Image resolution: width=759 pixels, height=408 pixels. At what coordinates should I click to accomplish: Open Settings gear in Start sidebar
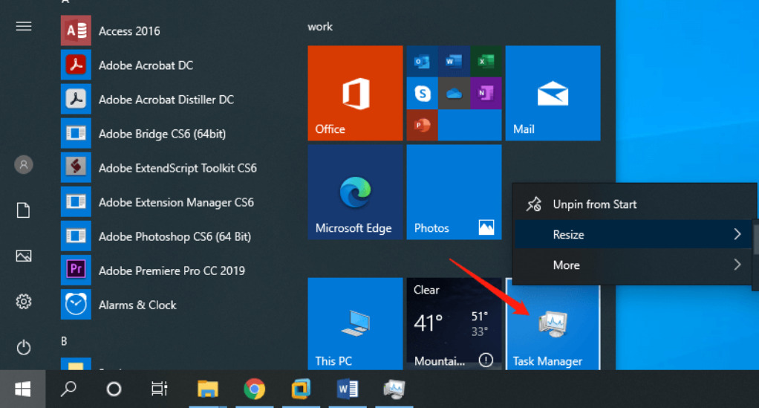[x=24, y=302]
